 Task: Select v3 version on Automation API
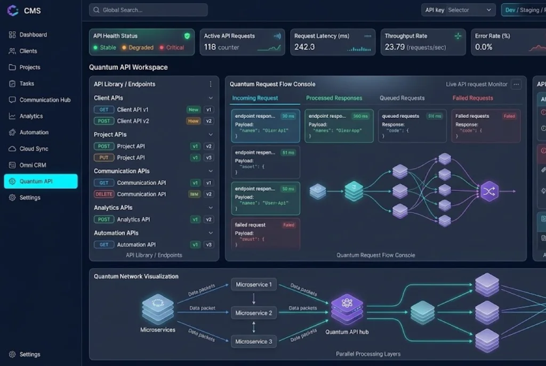(208, 245)
